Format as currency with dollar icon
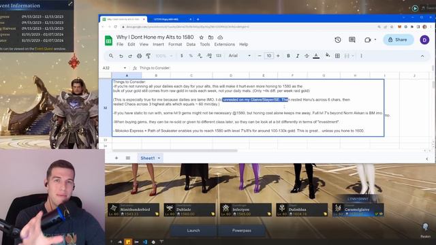The width and height of the screenshot is (436, 245). pyautogui.click(x=182, y=56)
